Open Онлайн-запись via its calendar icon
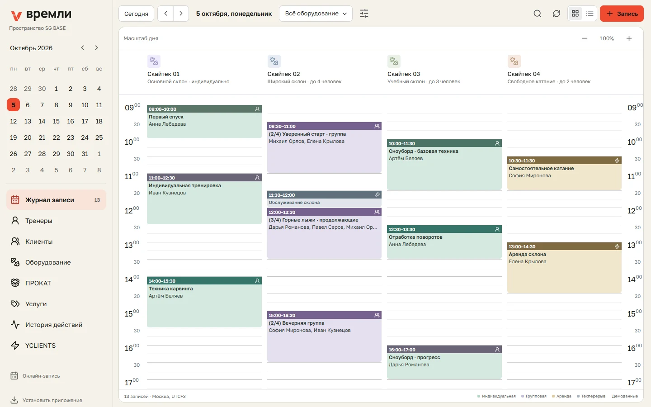Viewport: 651px width, 407px height. (14, 376)
